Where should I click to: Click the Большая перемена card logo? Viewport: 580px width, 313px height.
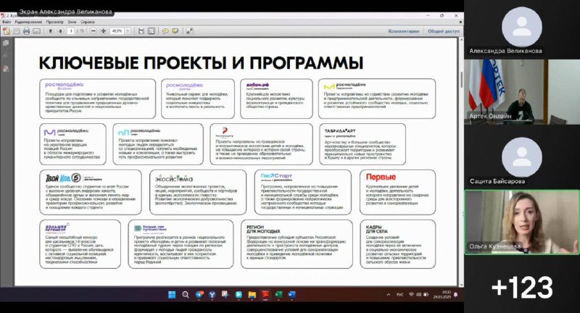(x=57, y=228)
